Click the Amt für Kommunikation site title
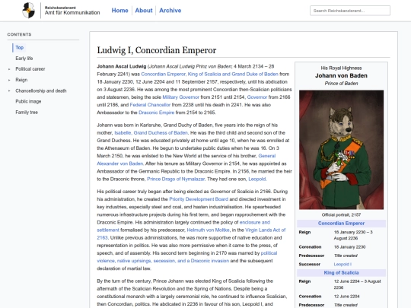 (x=72, y=13)
